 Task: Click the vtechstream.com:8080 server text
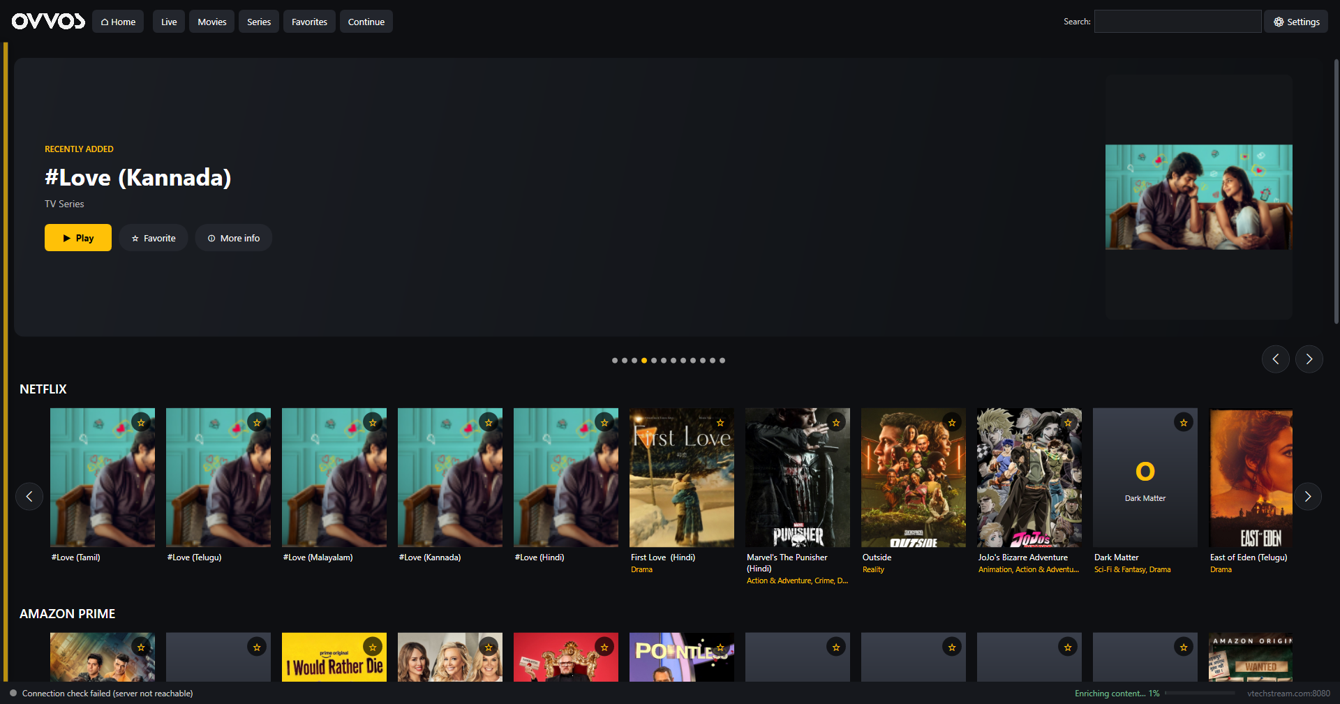click(x=1288, y=693)
